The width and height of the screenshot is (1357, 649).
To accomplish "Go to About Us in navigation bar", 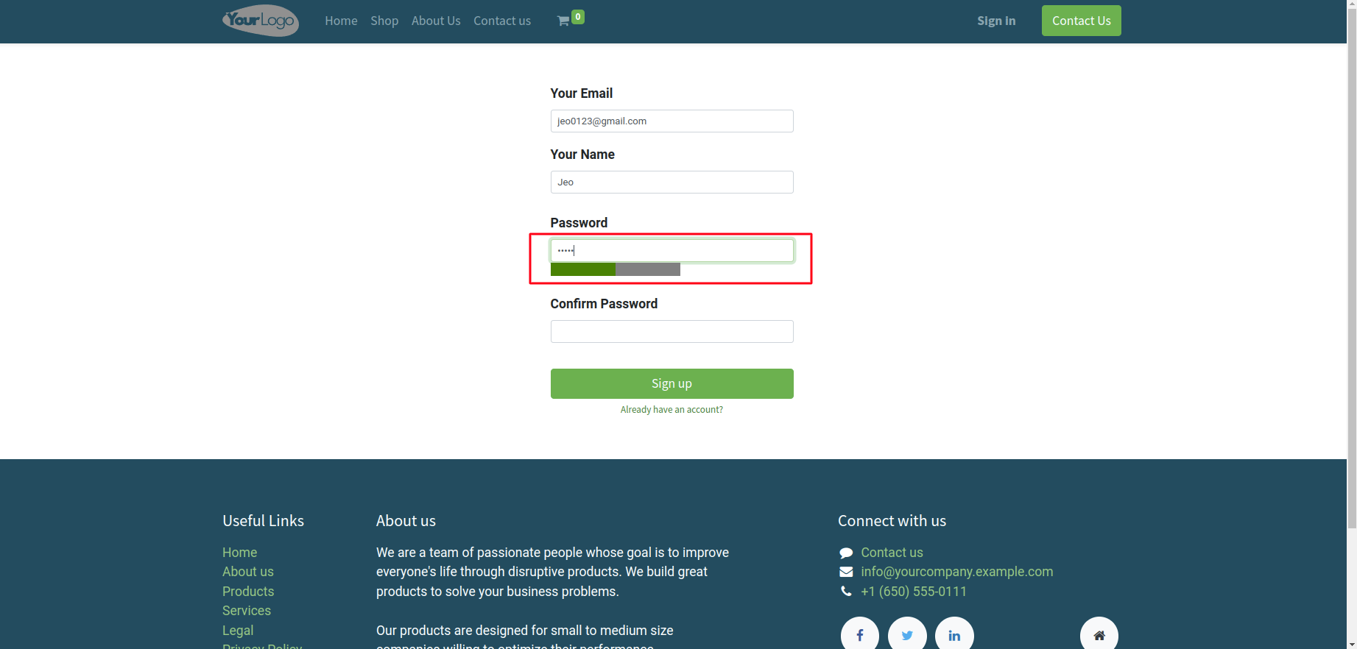I will coord(436,21).
